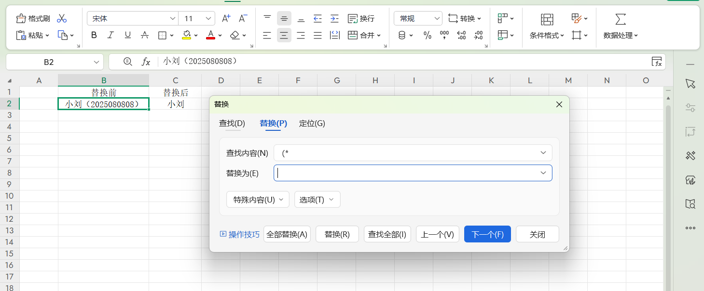This screenshot has height=291, width=704.
Task: Click the Cut (剪切) scissors icon
Action: tap(61, 18)
